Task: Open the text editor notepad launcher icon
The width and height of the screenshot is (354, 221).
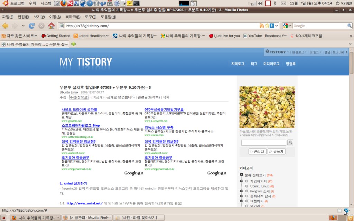Action: (x=123, y=3)
